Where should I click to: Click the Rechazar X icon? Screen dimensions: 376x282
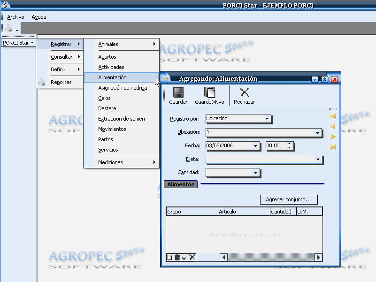click(245, 92)
